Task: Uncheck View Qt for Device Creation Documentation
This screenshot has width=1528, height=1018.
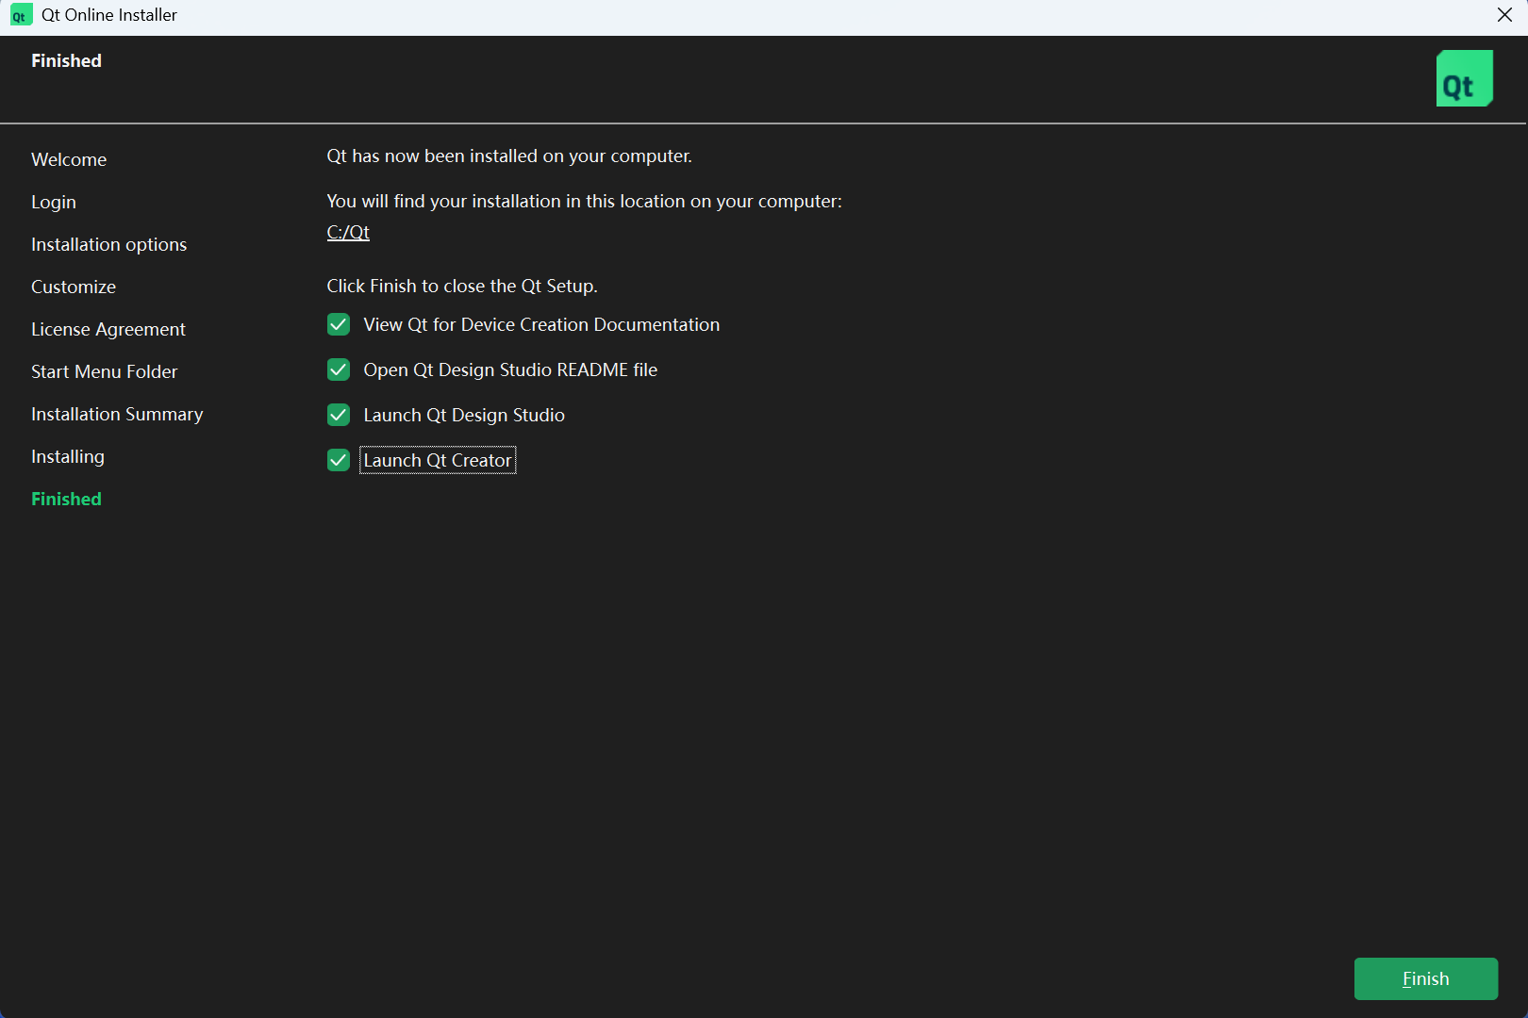Action: coord(339,324)
